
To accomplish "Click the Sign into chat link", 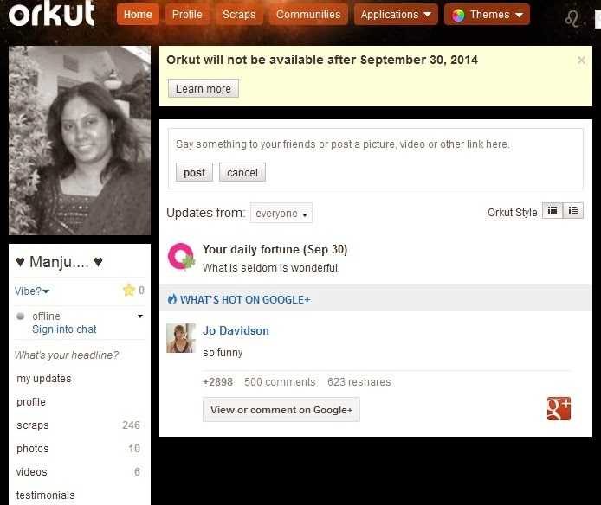I will coord(64,329).
